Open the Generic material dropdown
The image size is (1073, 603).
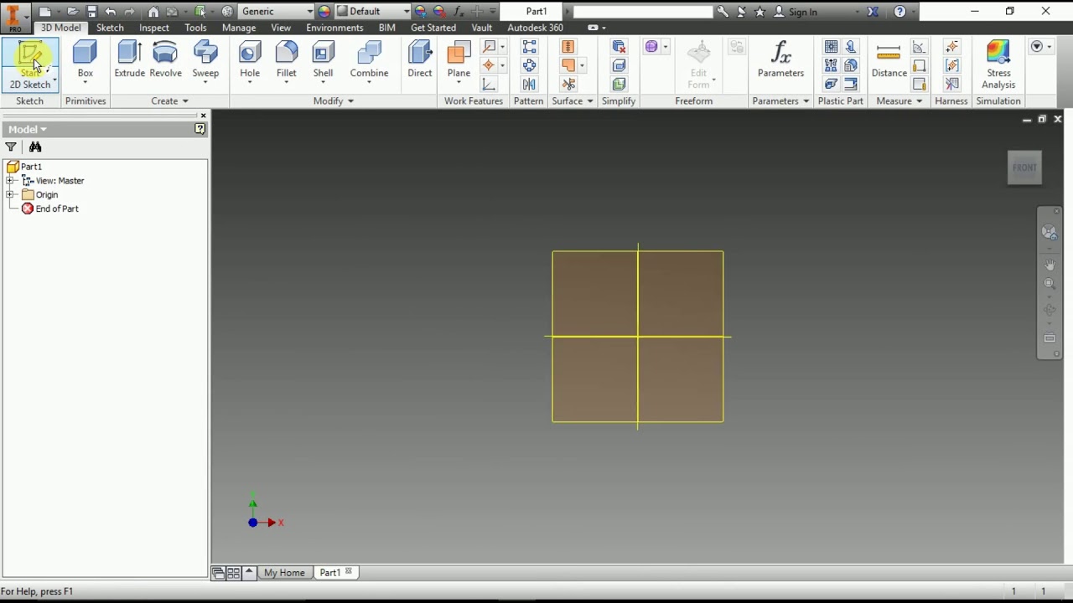pos(276,12)
